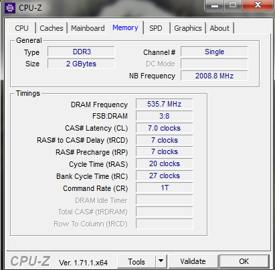Show the About tab
Image resolution: width=275 pixels, height=270 pixels.
[219, 28]
